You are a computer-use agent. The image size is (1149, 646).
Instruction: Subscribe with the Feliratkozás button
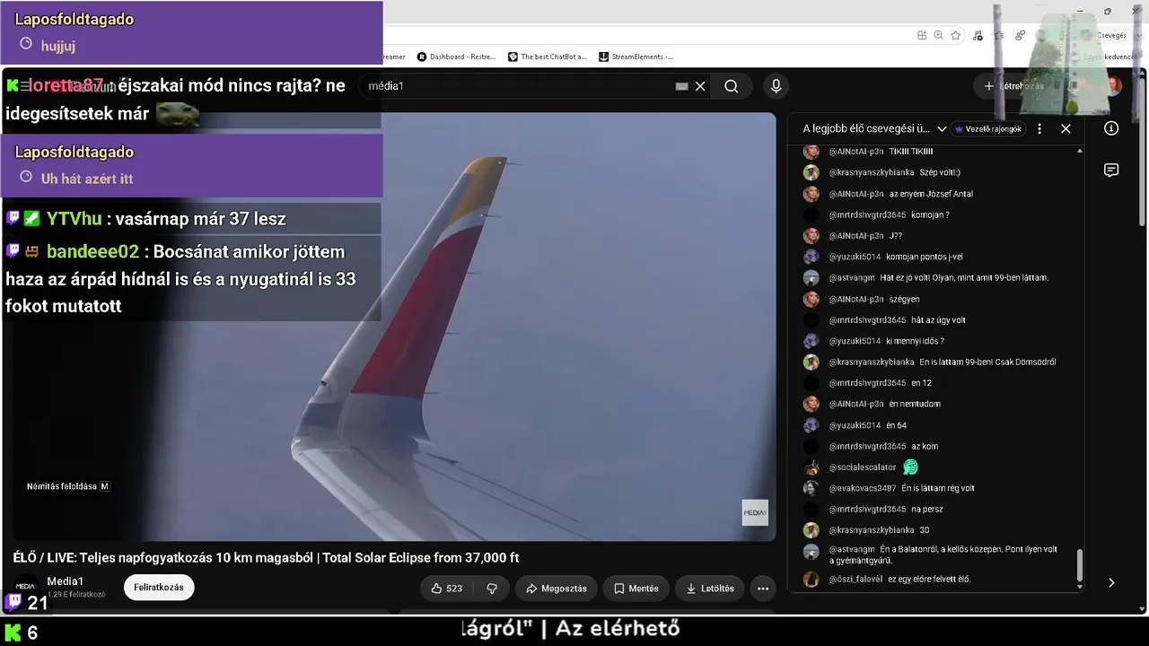159,588
